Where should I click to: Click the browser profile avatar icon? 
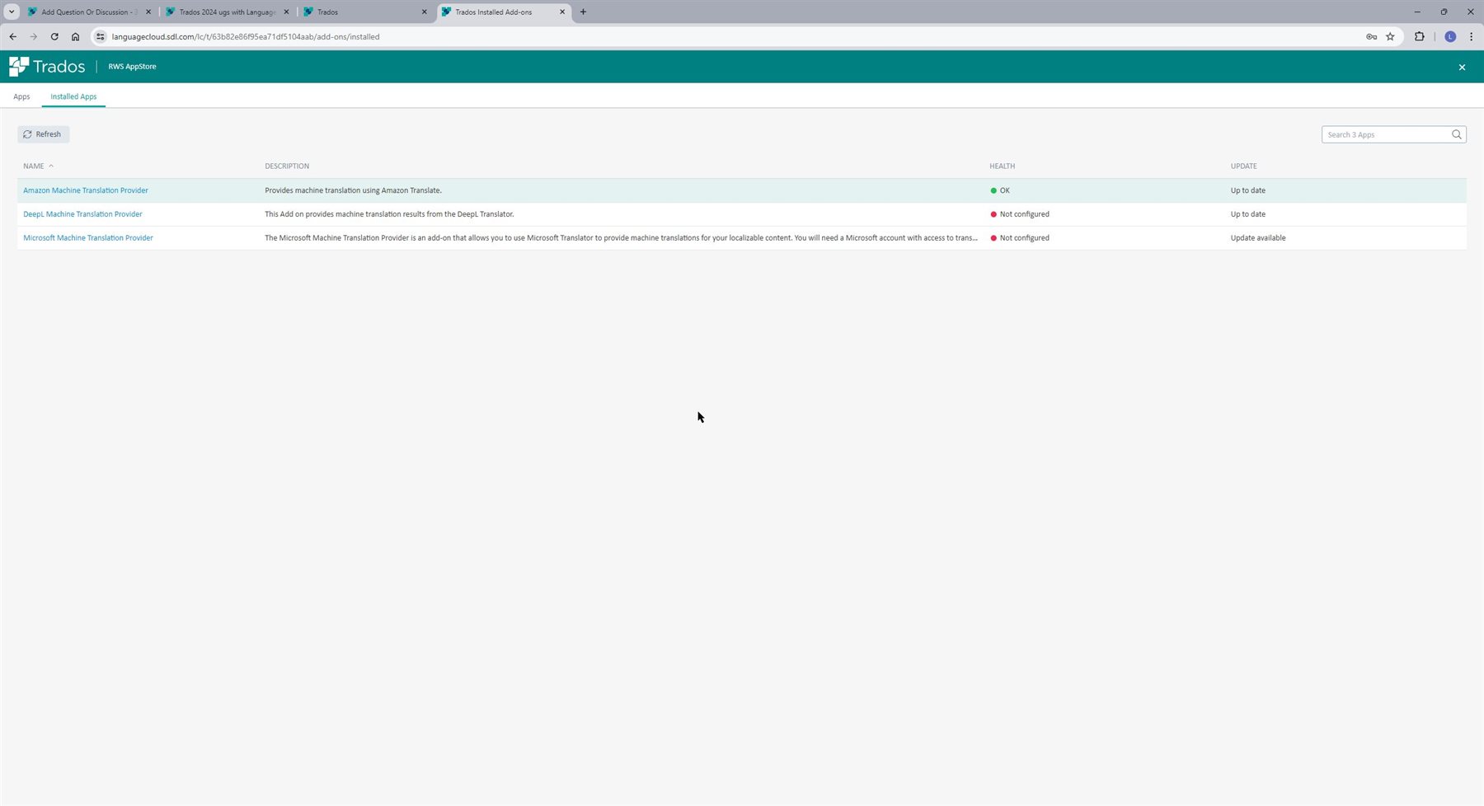(1449, 36)
